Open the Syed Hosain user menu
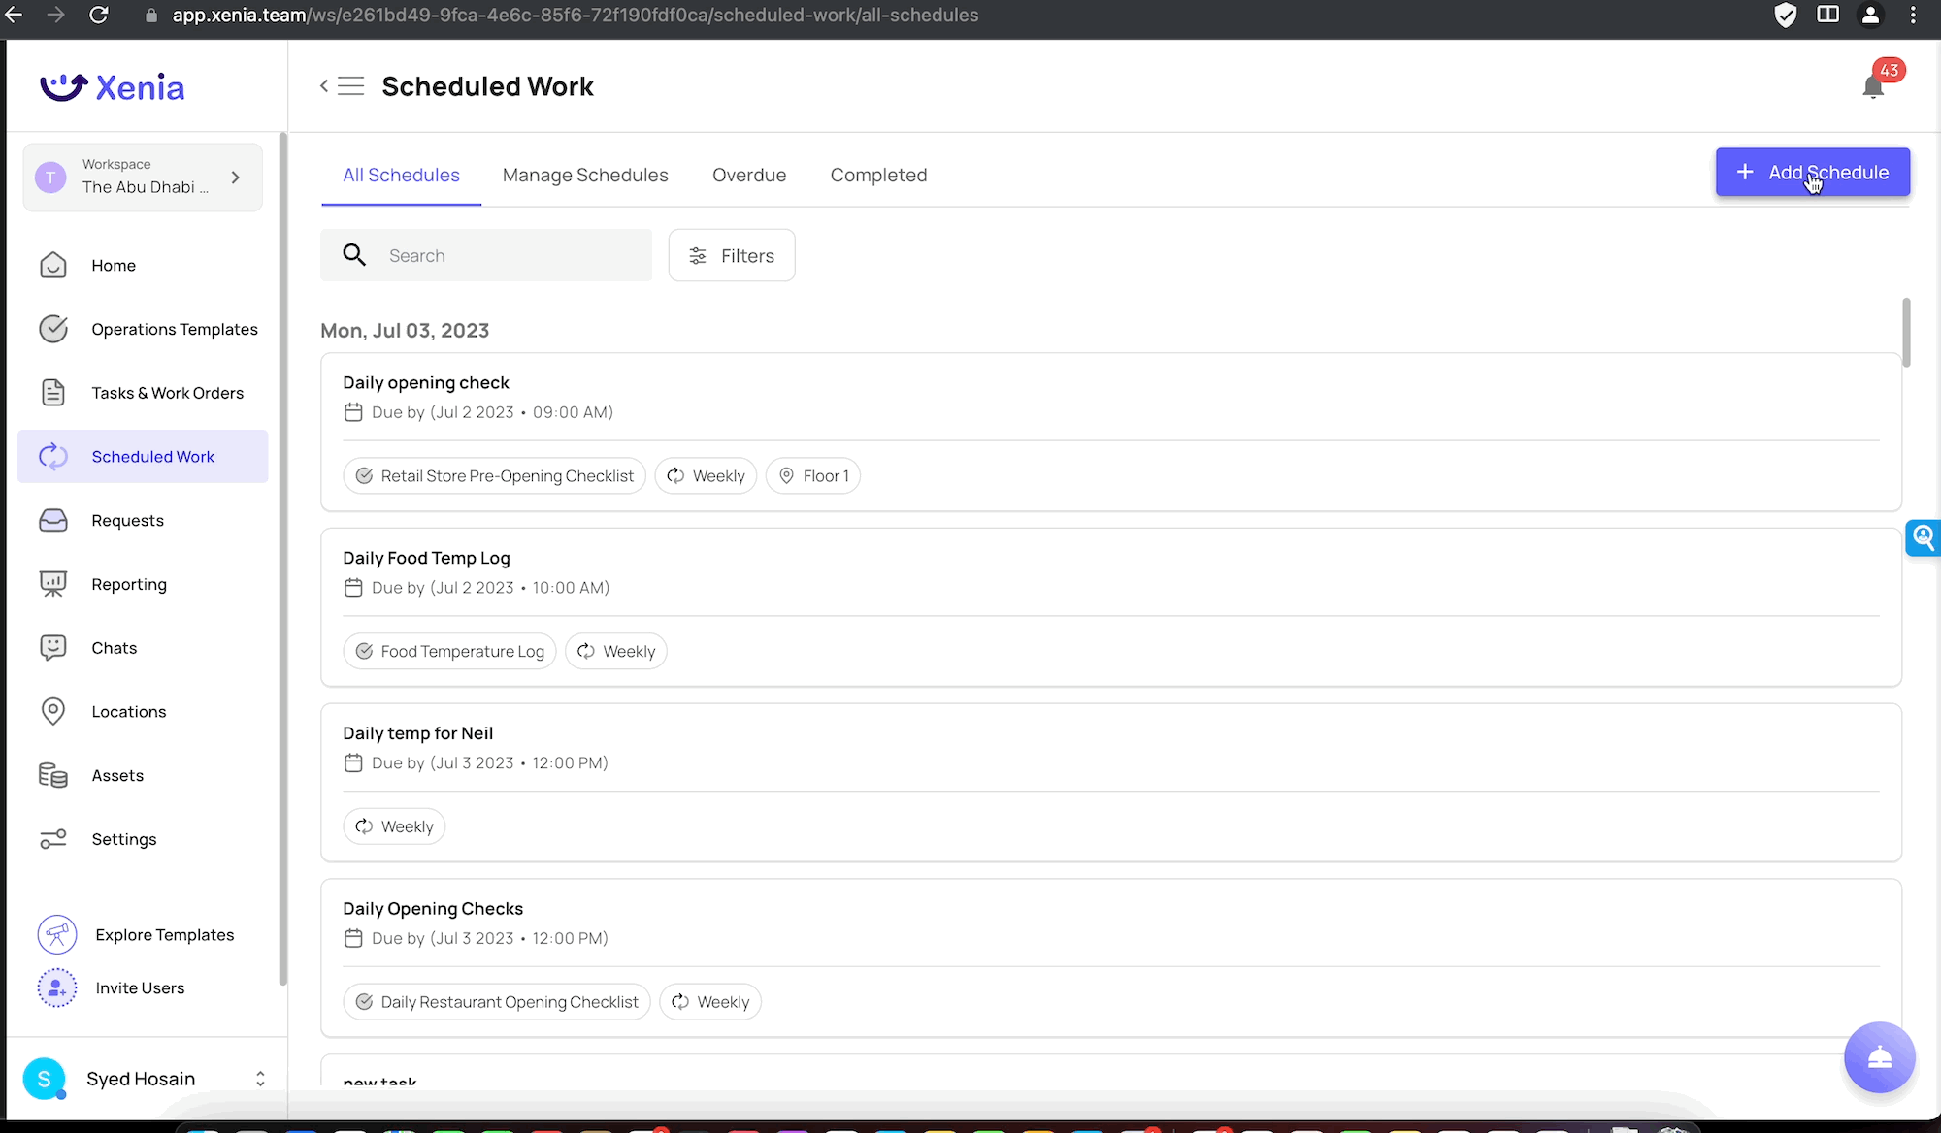This screenshot has width=1941, height=1133. coord(144,1079)
